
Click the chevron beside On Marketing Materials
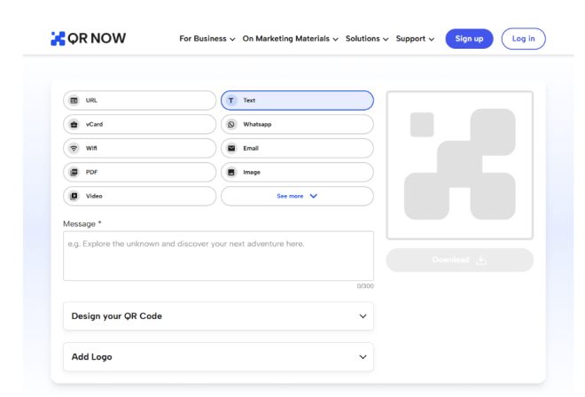click(x=335, y=39)
